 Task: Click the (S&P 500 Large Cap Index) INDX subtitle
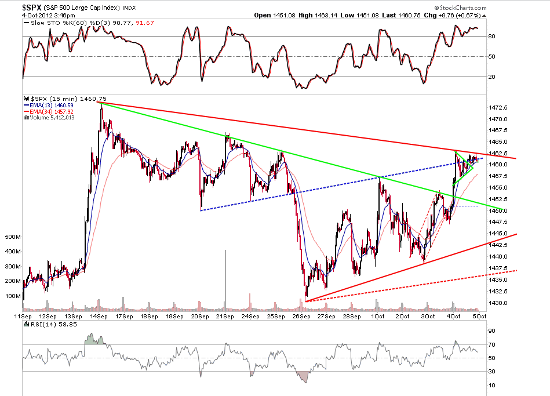pos(90,8)
